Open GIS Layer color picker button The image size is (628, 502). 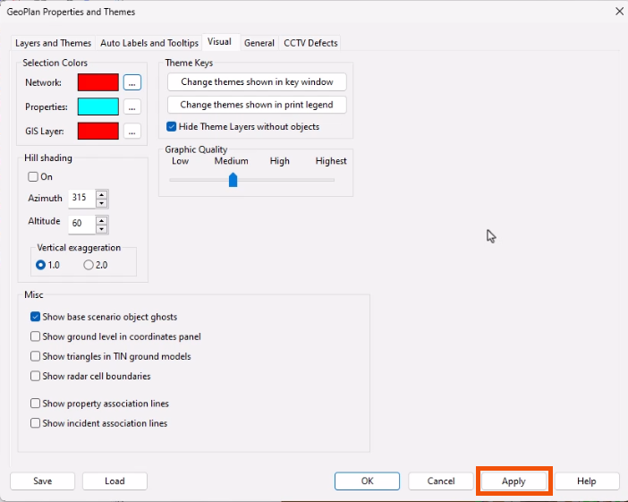[x=132, y=132]
